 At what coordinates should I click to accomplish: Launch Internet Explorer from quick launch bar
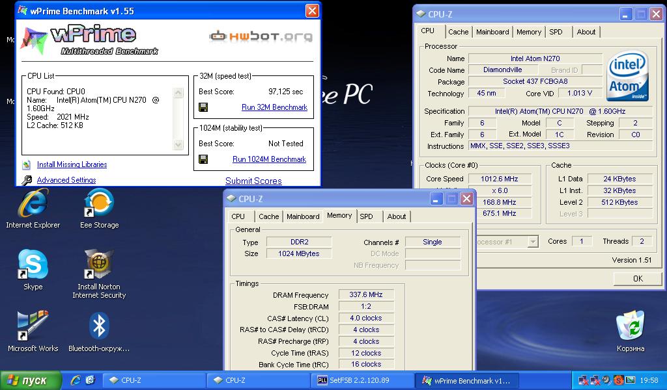(76, 380)
